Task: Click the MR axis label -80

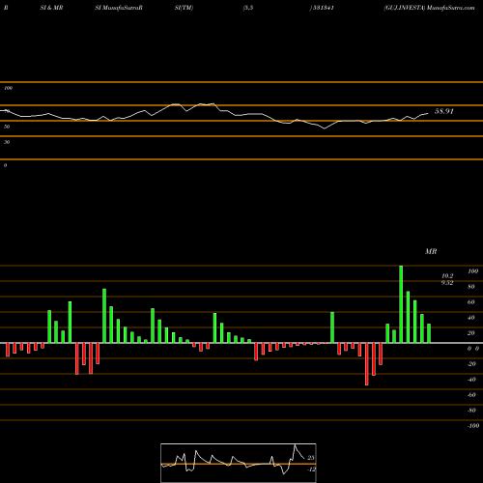Action: [471, 411]
